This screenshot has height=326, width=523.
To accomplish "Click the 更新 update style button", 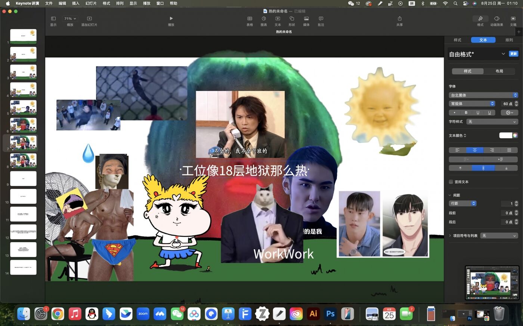I will (514, 54).
